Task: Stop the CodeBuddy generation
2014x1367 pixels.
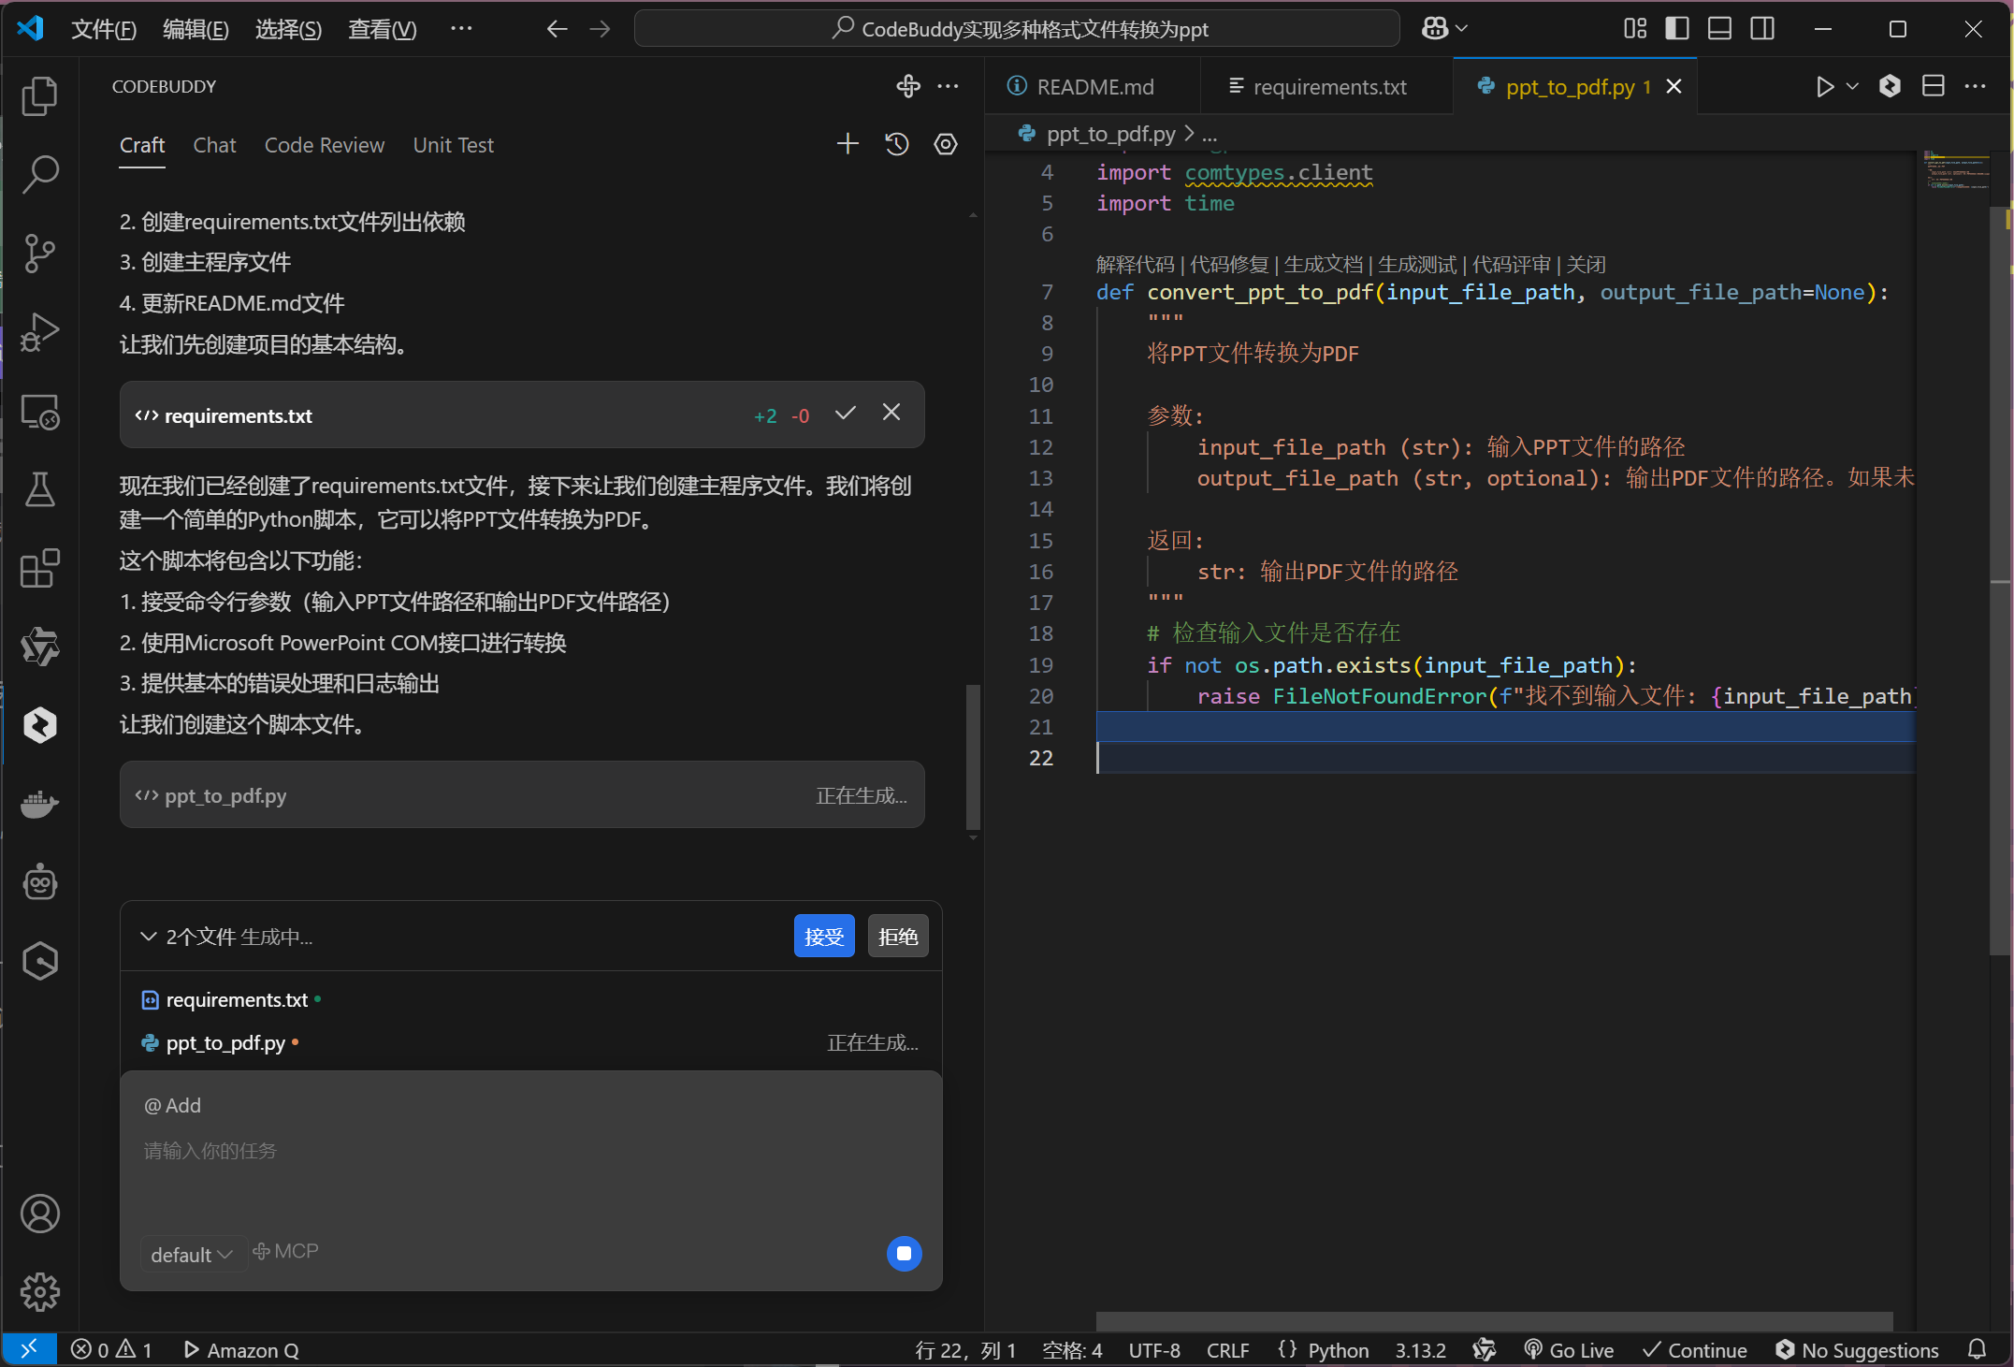Action: pos(903,1254)
